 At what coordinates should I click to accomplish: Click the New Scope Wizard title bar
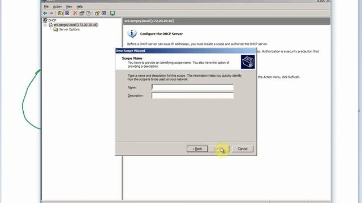186,51
